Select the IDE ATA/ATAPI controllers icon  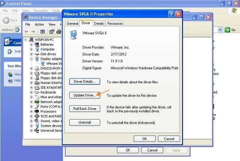pos(37,88)
